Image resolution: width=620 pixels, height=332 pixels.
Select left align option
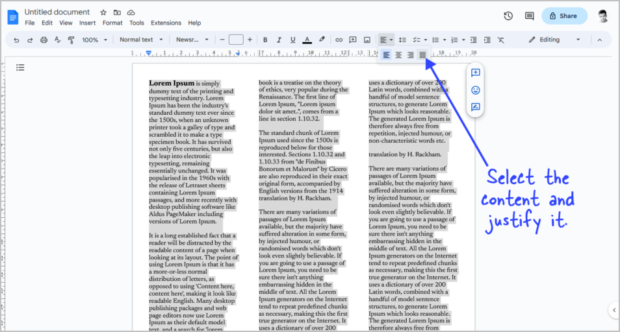coord(386,55)
